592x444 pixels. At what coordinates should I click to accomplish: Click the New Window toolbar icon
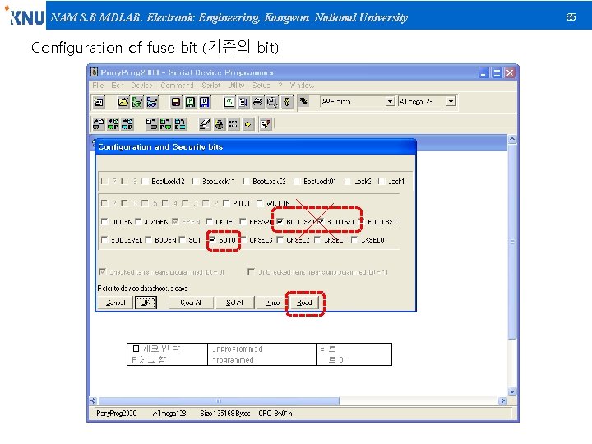click(x=99, y=102)
